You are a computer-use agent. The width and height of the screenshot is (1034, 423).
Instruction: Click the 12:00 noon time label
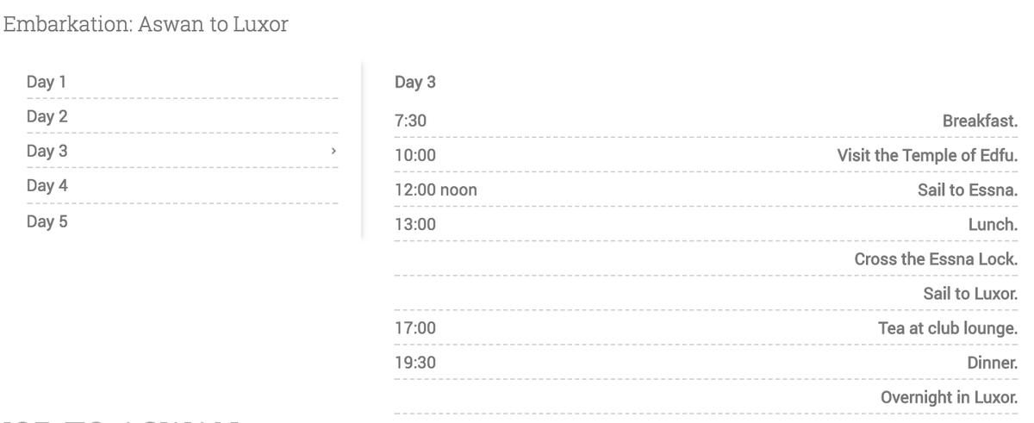point(435,190)
